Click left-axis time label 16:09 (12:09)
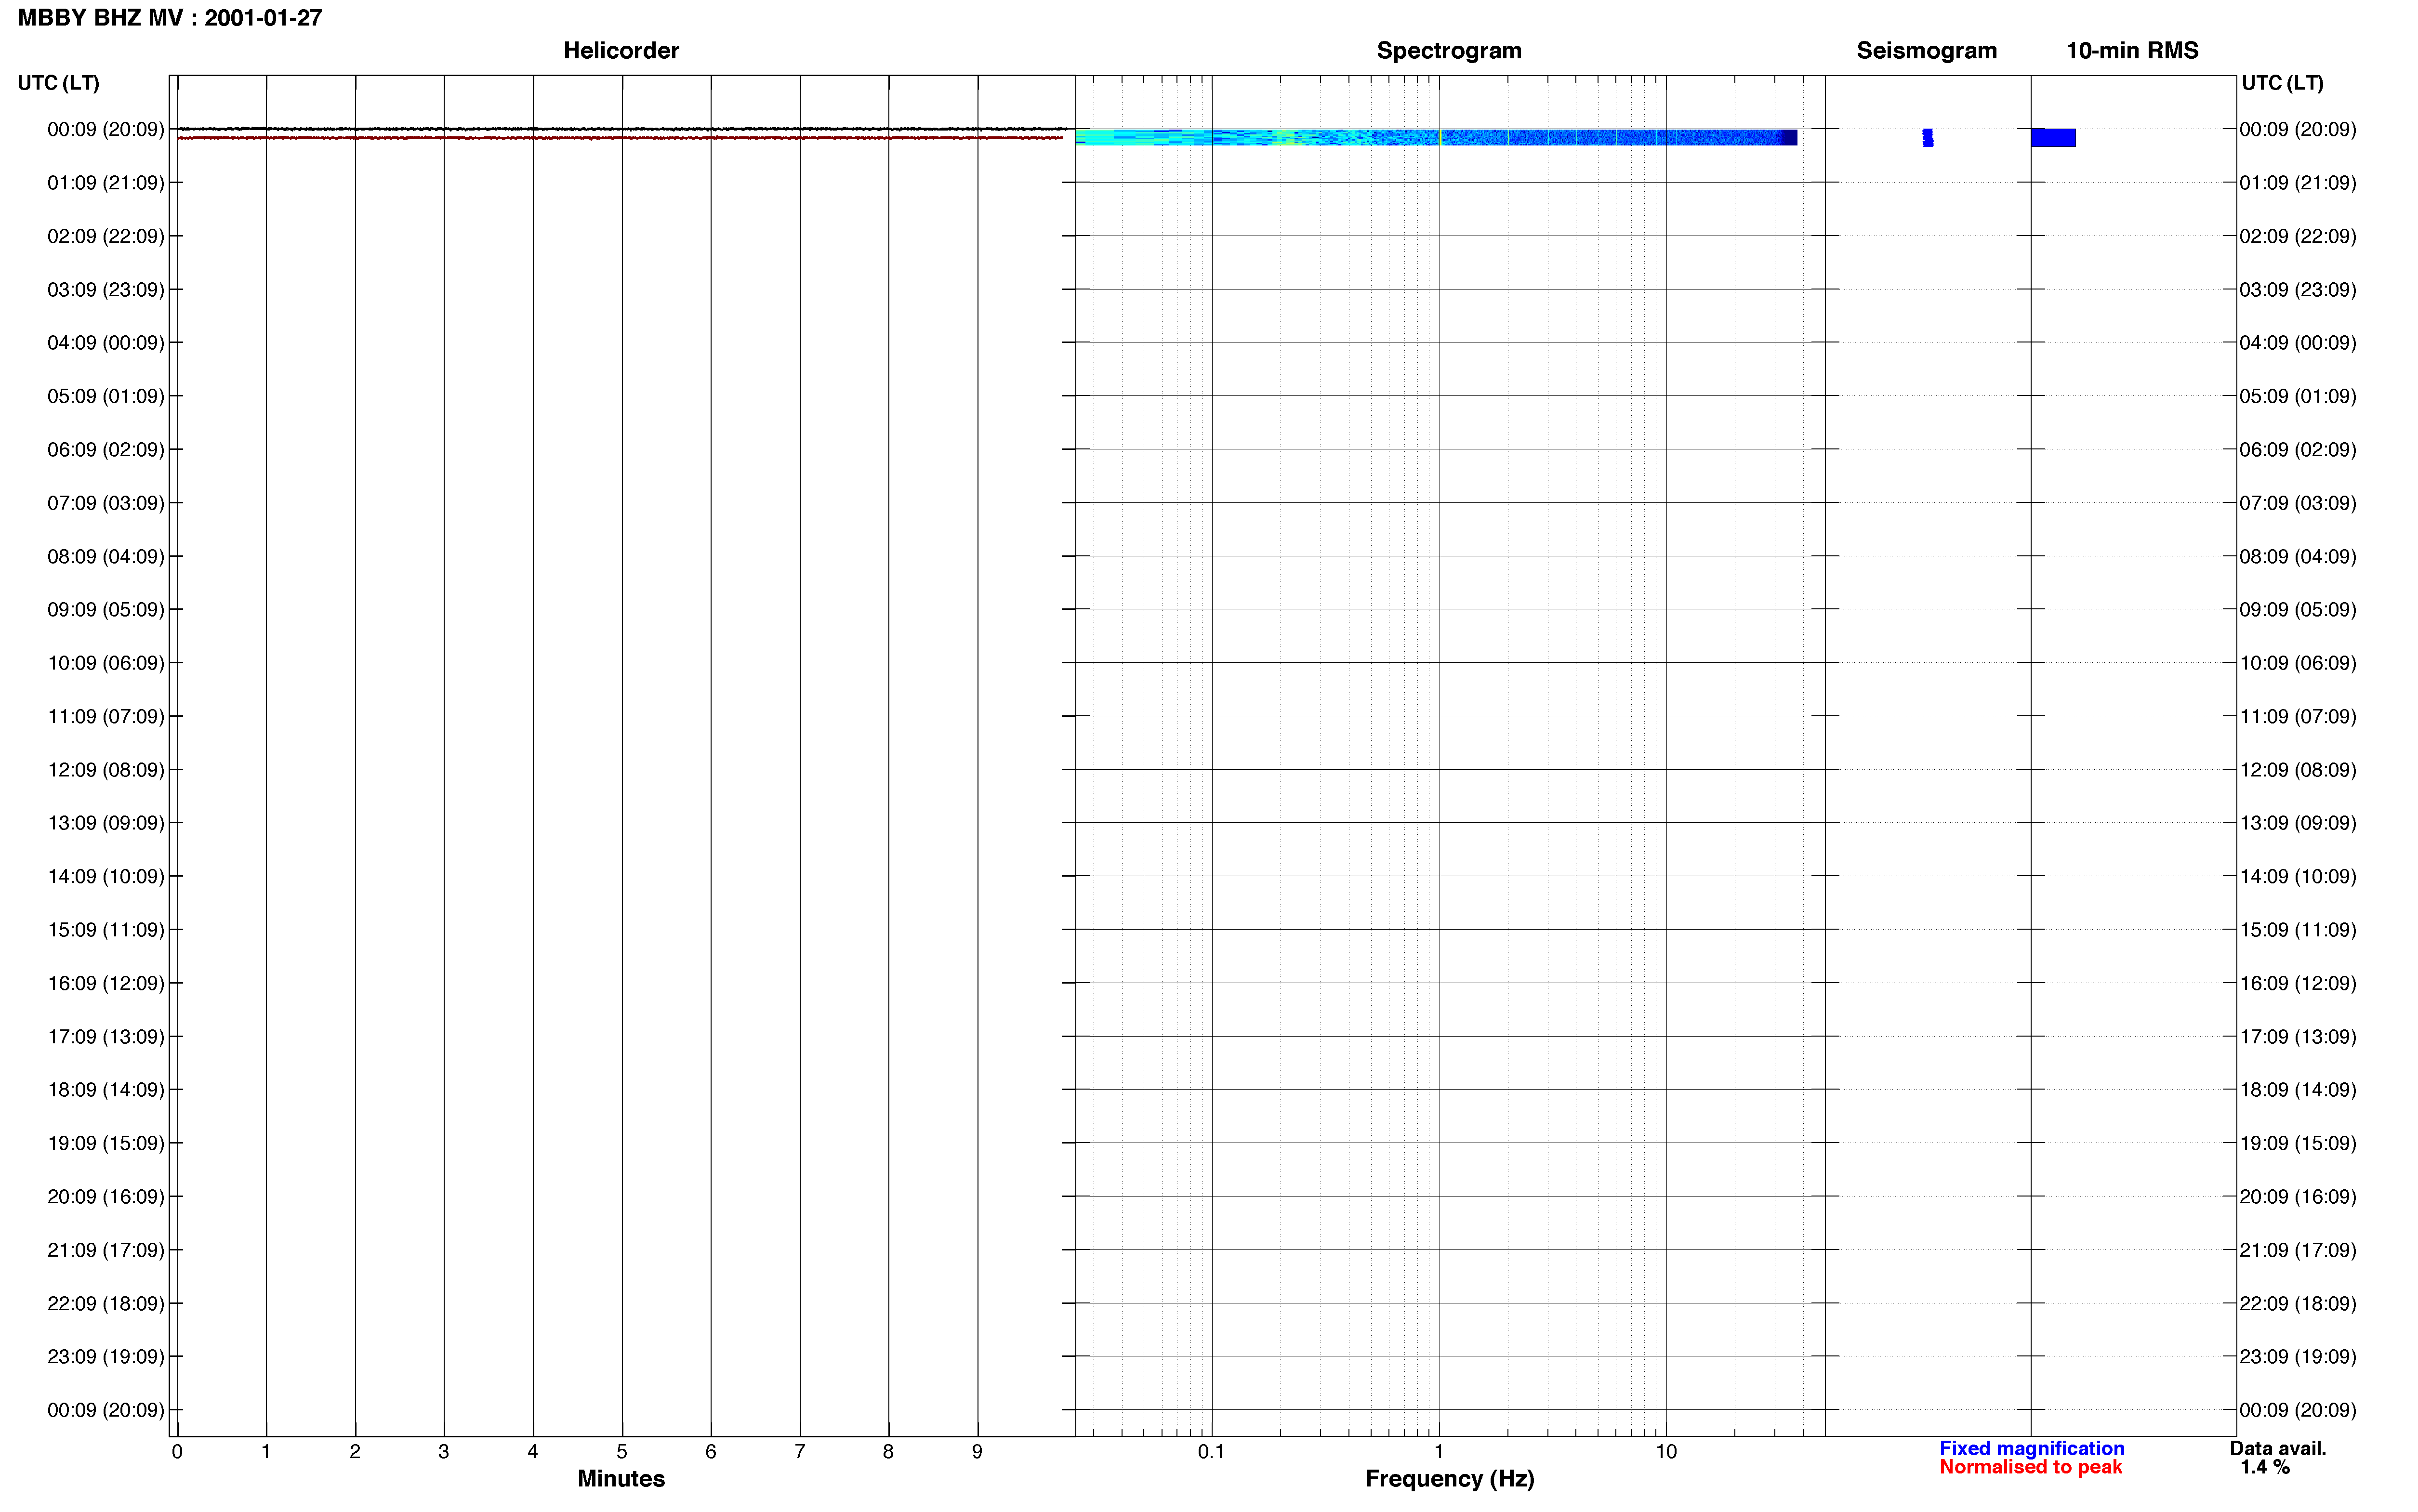Image resolution: width=2418 pixels, height=1512 pixels. click(x=106, y=983)
